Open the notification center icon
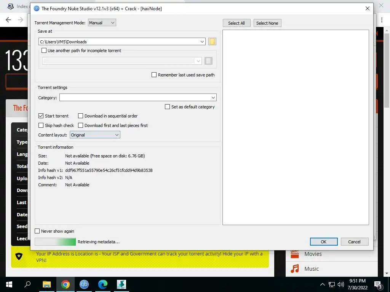 378,285
